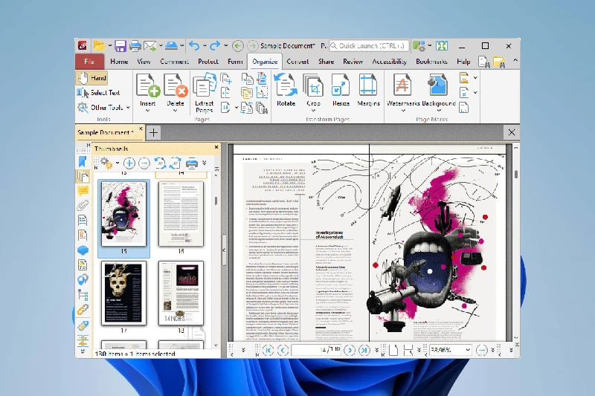Close the Thumbnails pane

(x=216, y=147)
